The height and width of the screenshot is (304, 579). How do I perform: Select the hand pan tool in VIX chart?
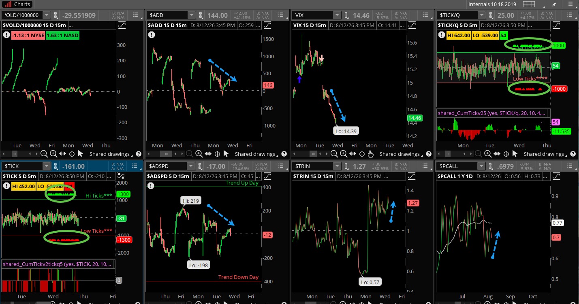pyautogui.click(x=370, y=154)
